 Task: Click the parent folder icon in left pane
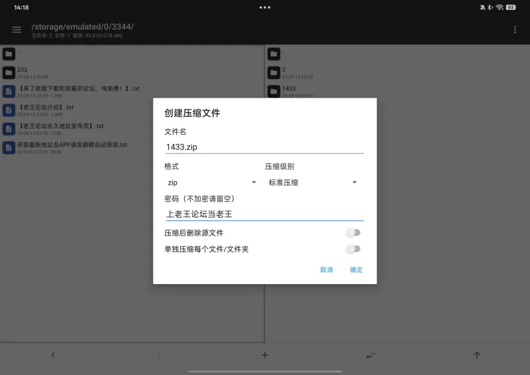(9, 54)
